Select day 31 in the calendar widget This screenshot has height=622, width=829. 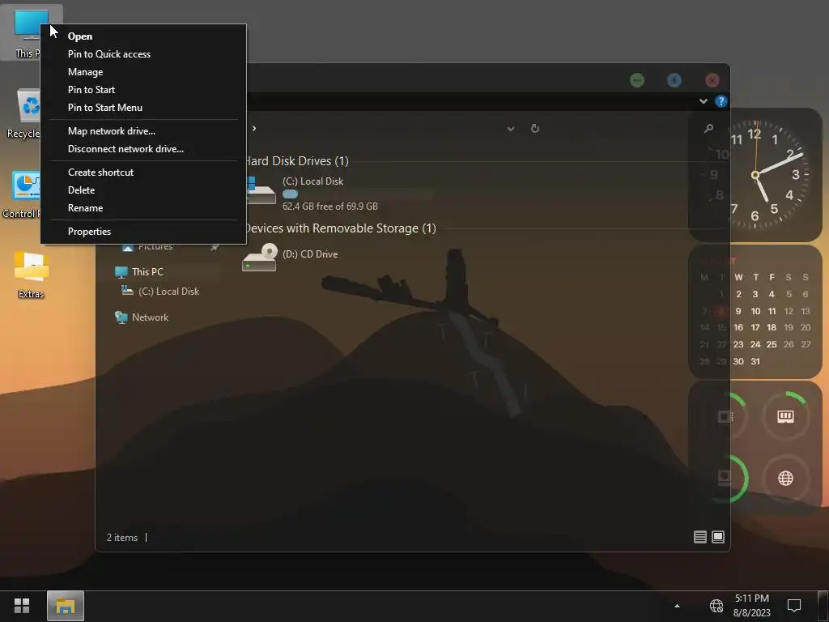tap(755, 362)
